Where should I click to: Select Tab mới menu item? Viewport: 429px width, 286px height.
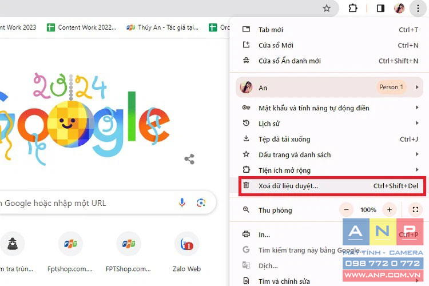[330, 30]
